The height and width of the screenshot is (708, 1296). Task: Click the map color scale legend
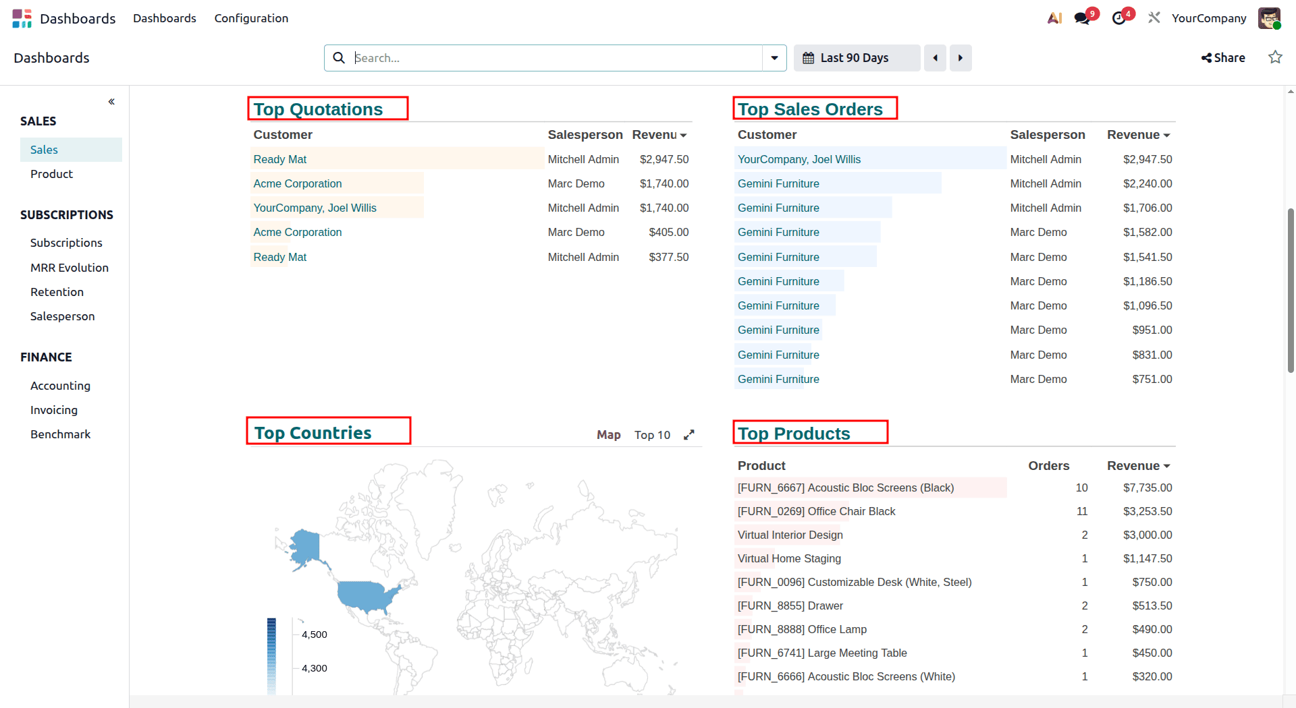[x=271, y=655]
